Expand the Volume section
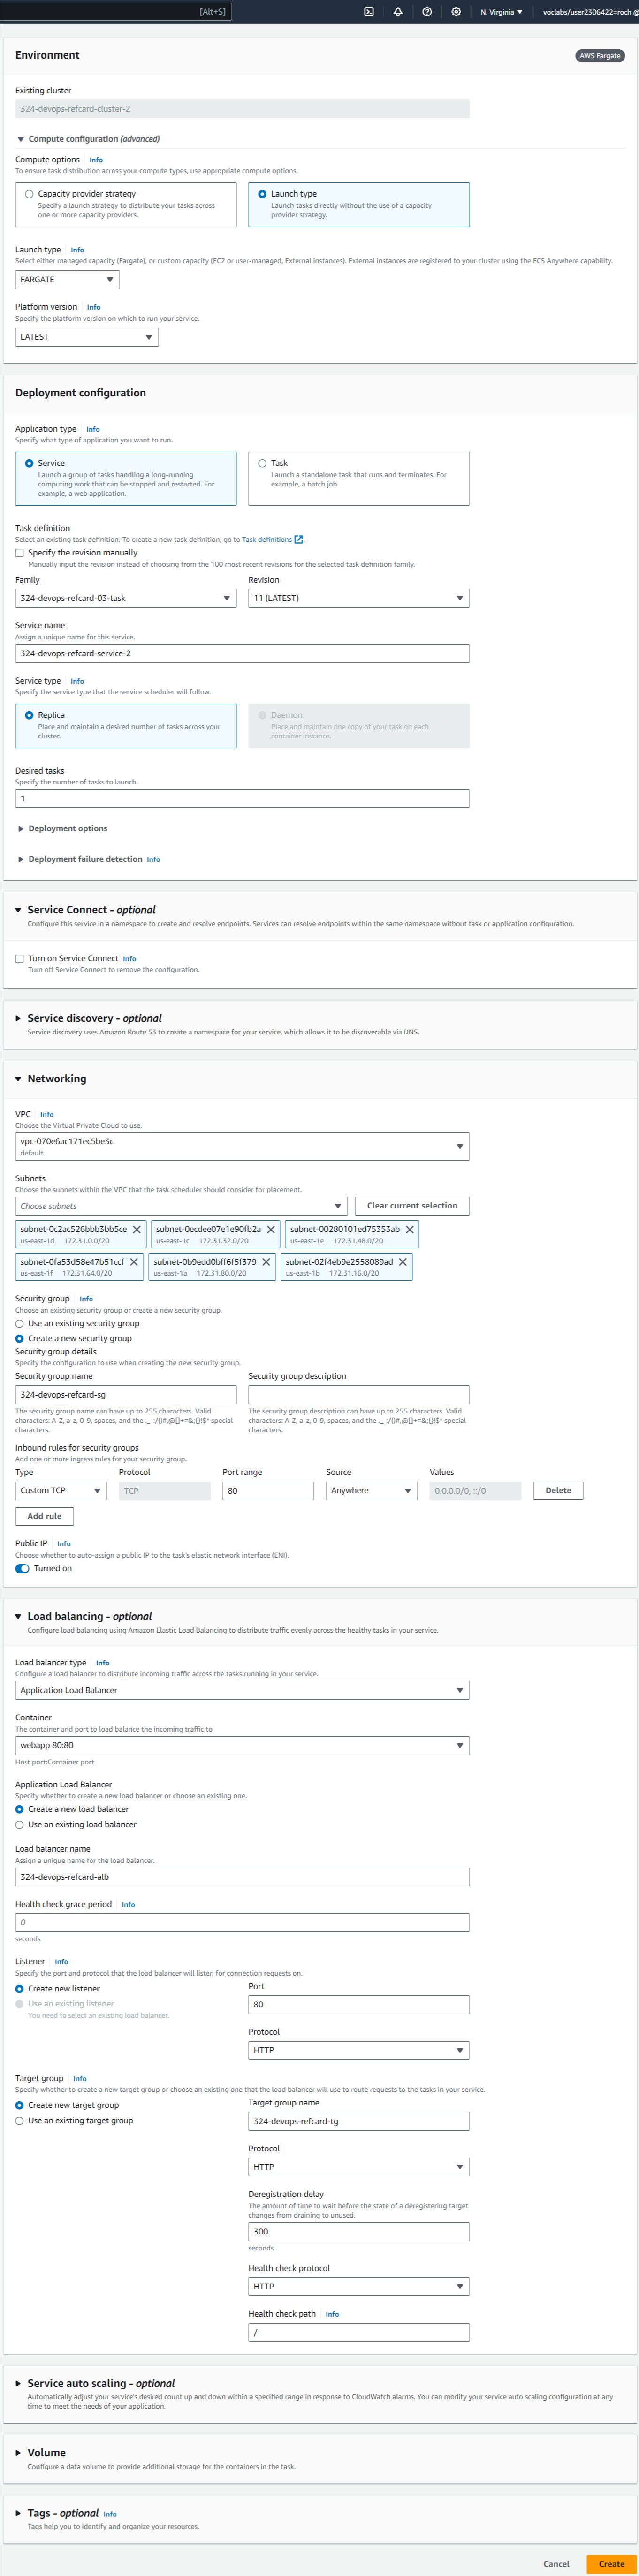This screenshot has height=2576, width=639. [40, 2452]
